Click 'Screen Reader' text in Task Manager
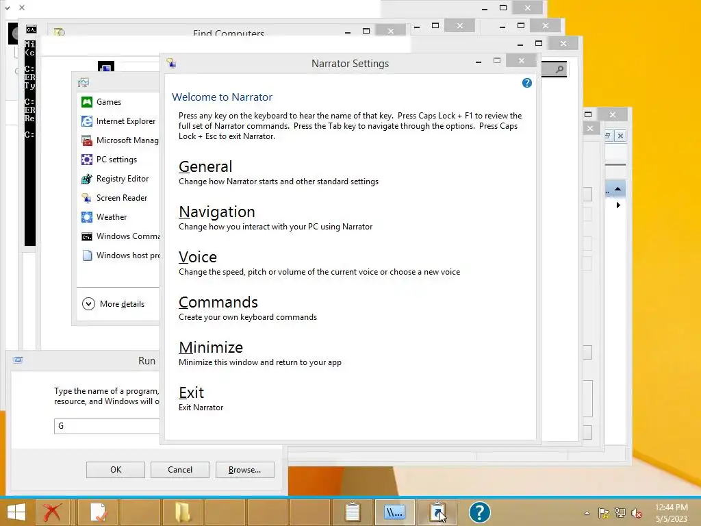The height and width of the screenshot is (526, 701). (x=122, y=198)
